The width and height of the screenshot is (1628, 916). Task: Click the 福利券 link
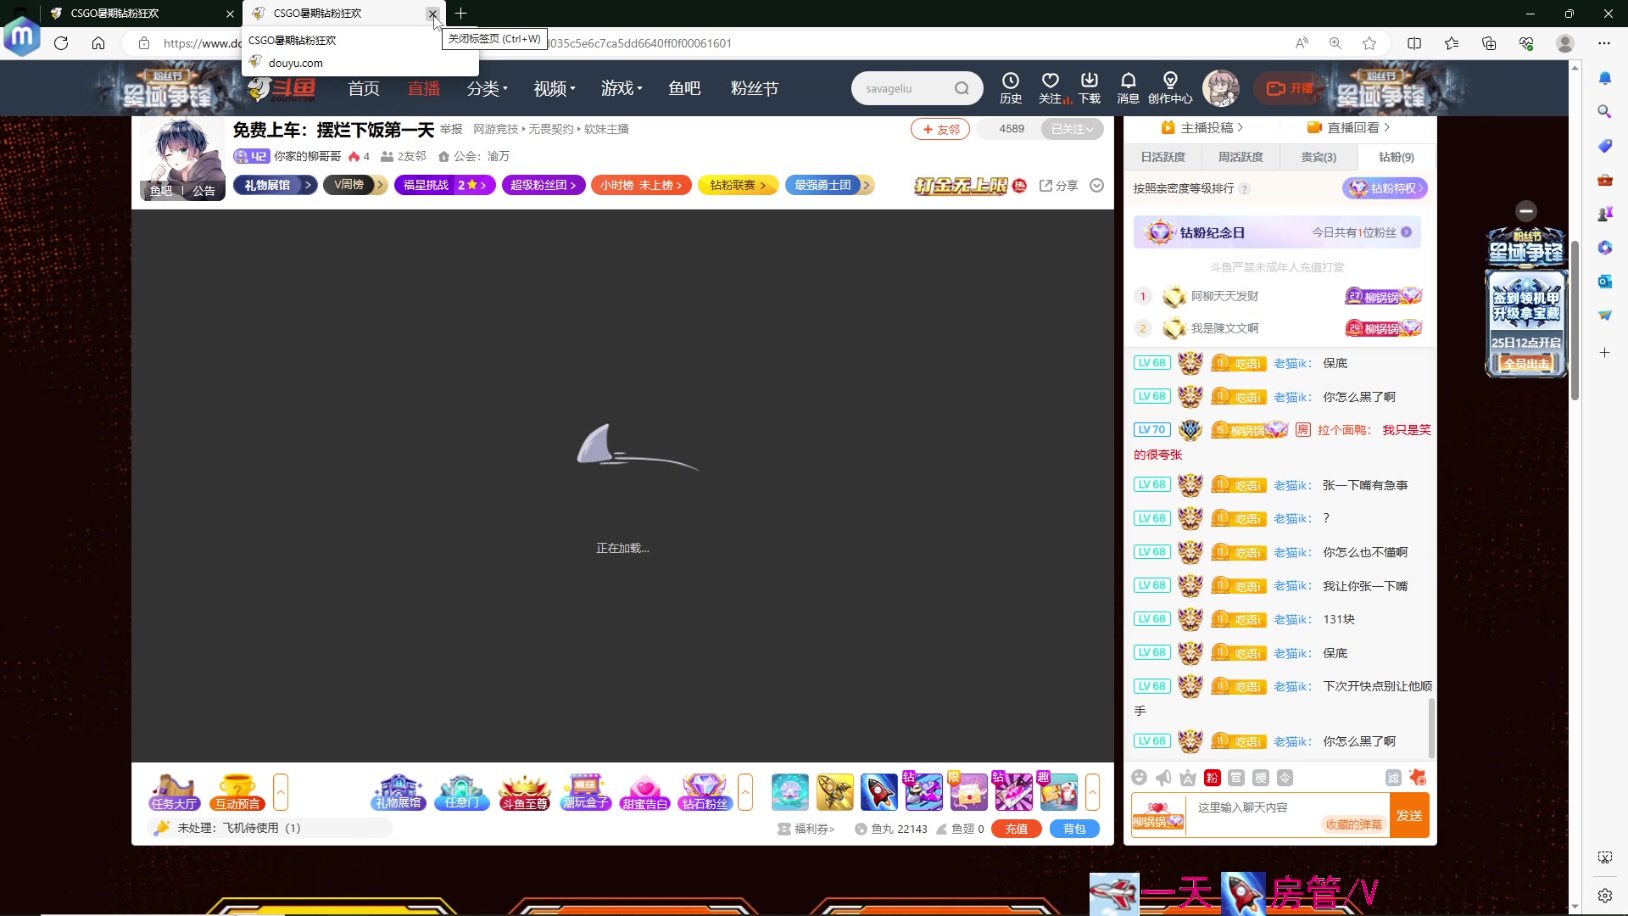[x=806, y=829]
